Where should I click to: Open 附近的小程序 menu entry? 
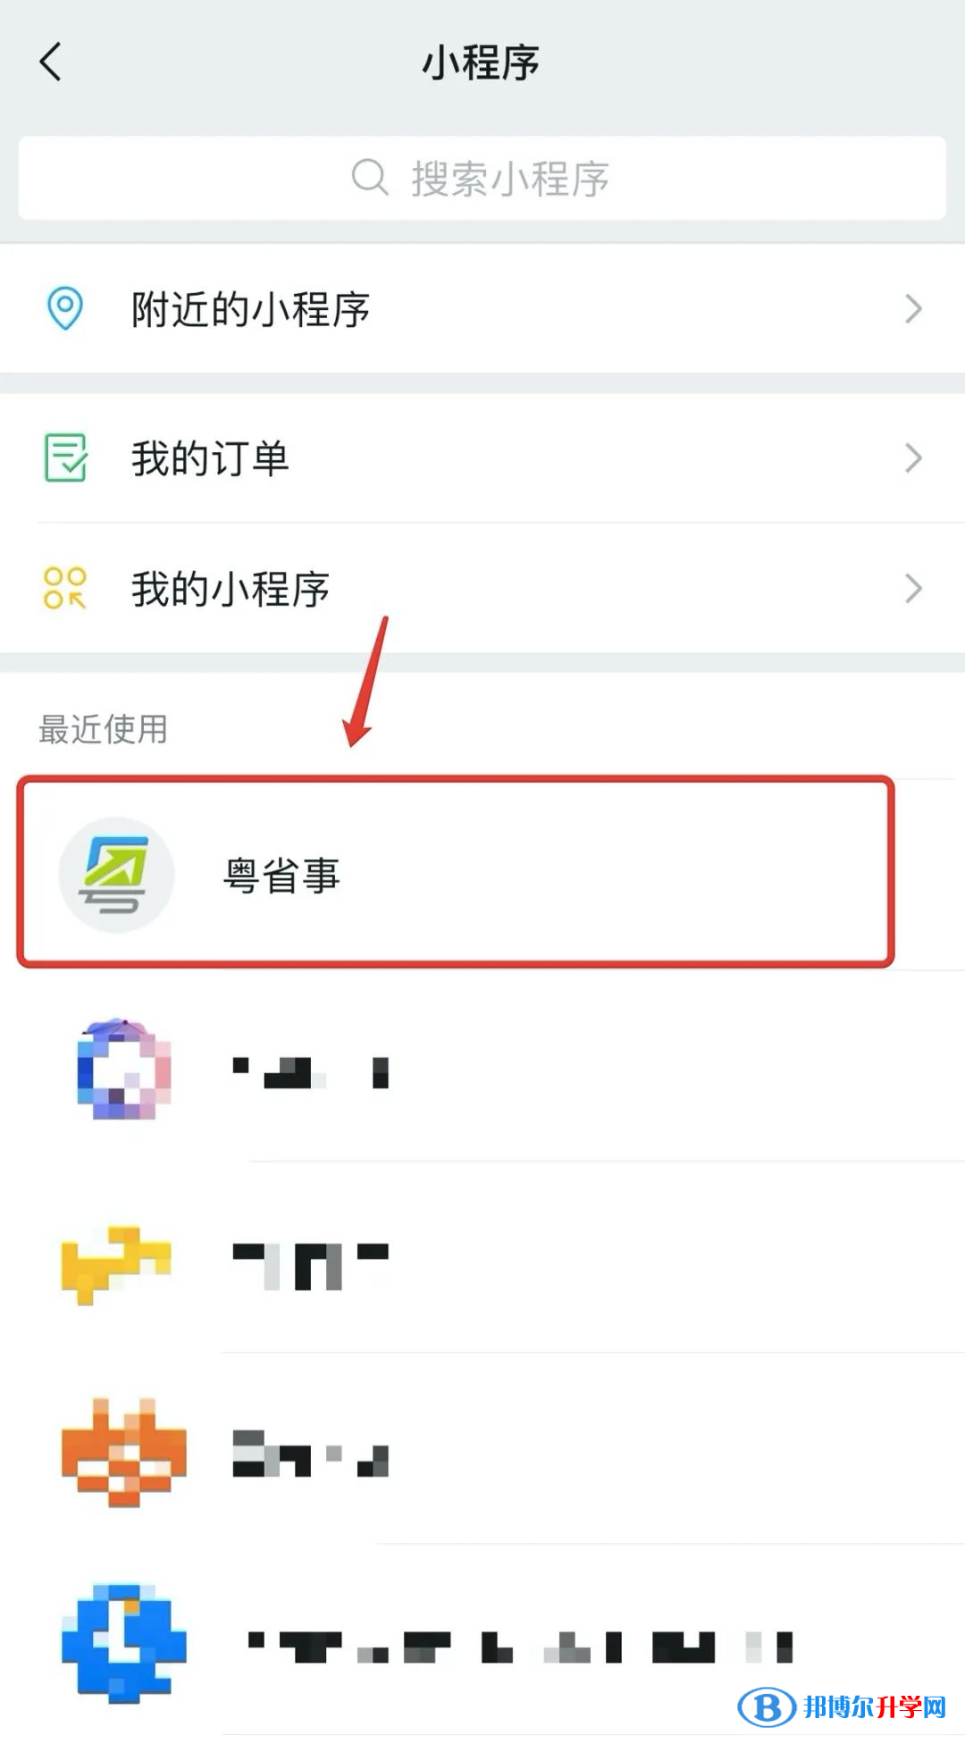pyautogui.click(x=482, y=309)
